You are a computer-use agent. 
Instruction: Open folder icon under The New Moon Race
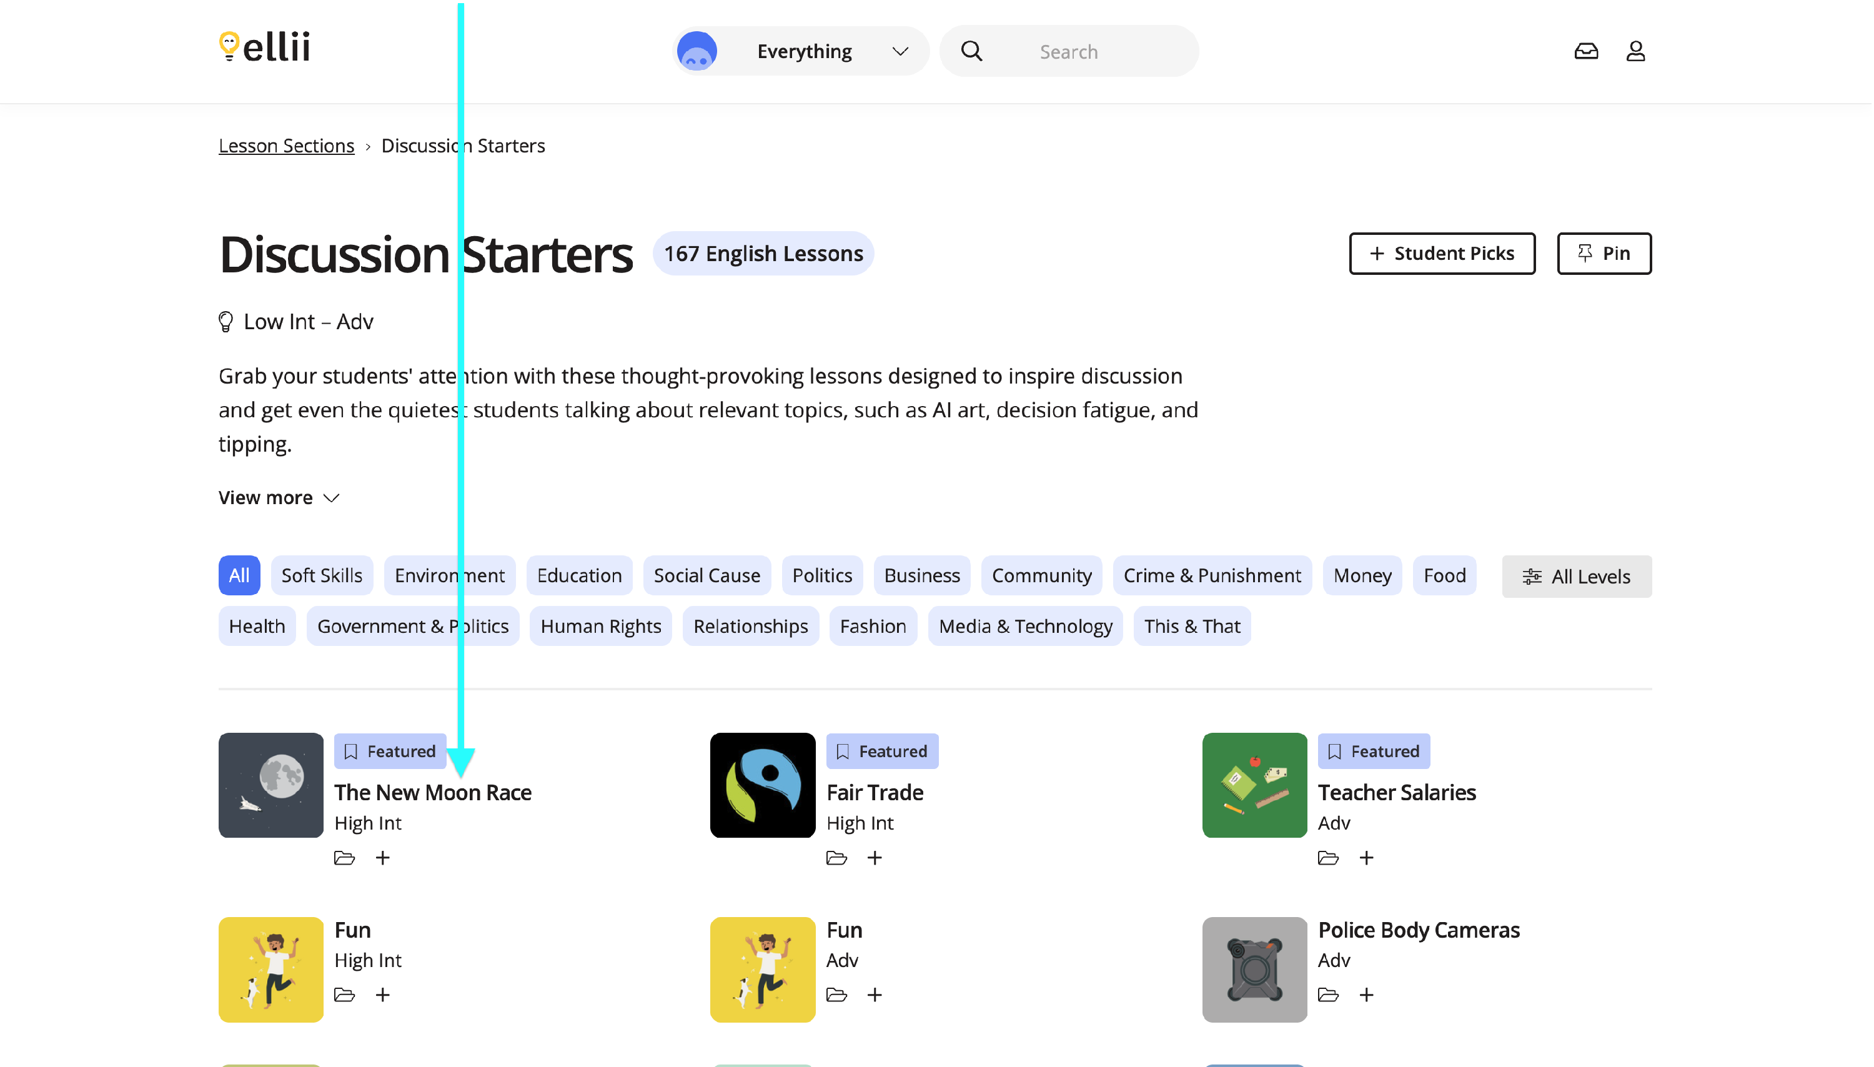click(x=344, y=858)
